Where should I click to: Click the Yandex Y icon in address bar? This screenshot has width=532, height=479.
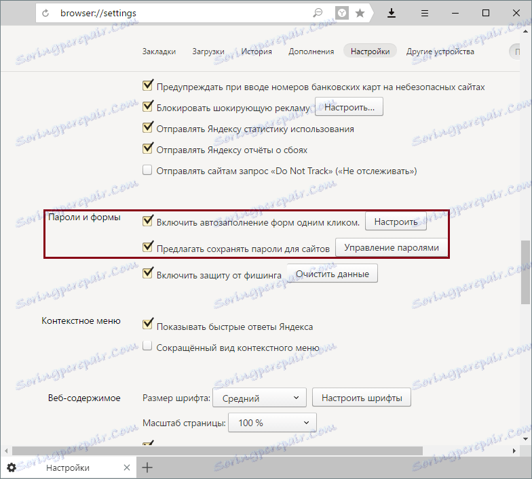click(x=342, y=14)
